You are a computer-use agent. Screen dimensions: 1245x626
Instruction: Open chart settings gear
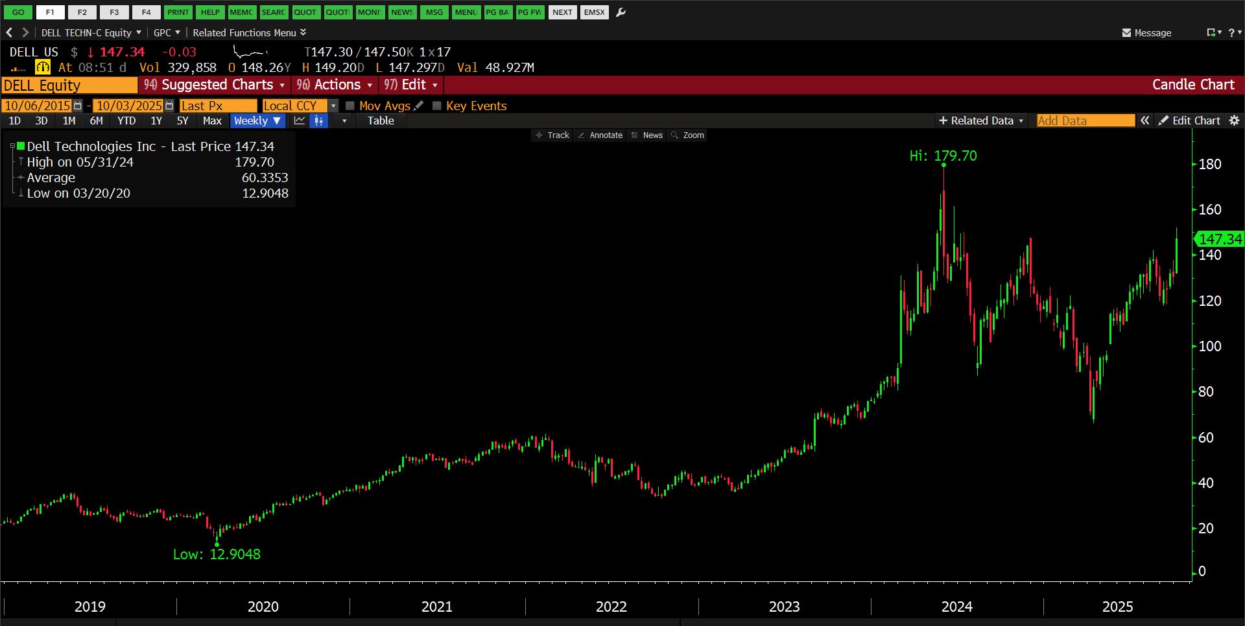(x=1234, y=121)
